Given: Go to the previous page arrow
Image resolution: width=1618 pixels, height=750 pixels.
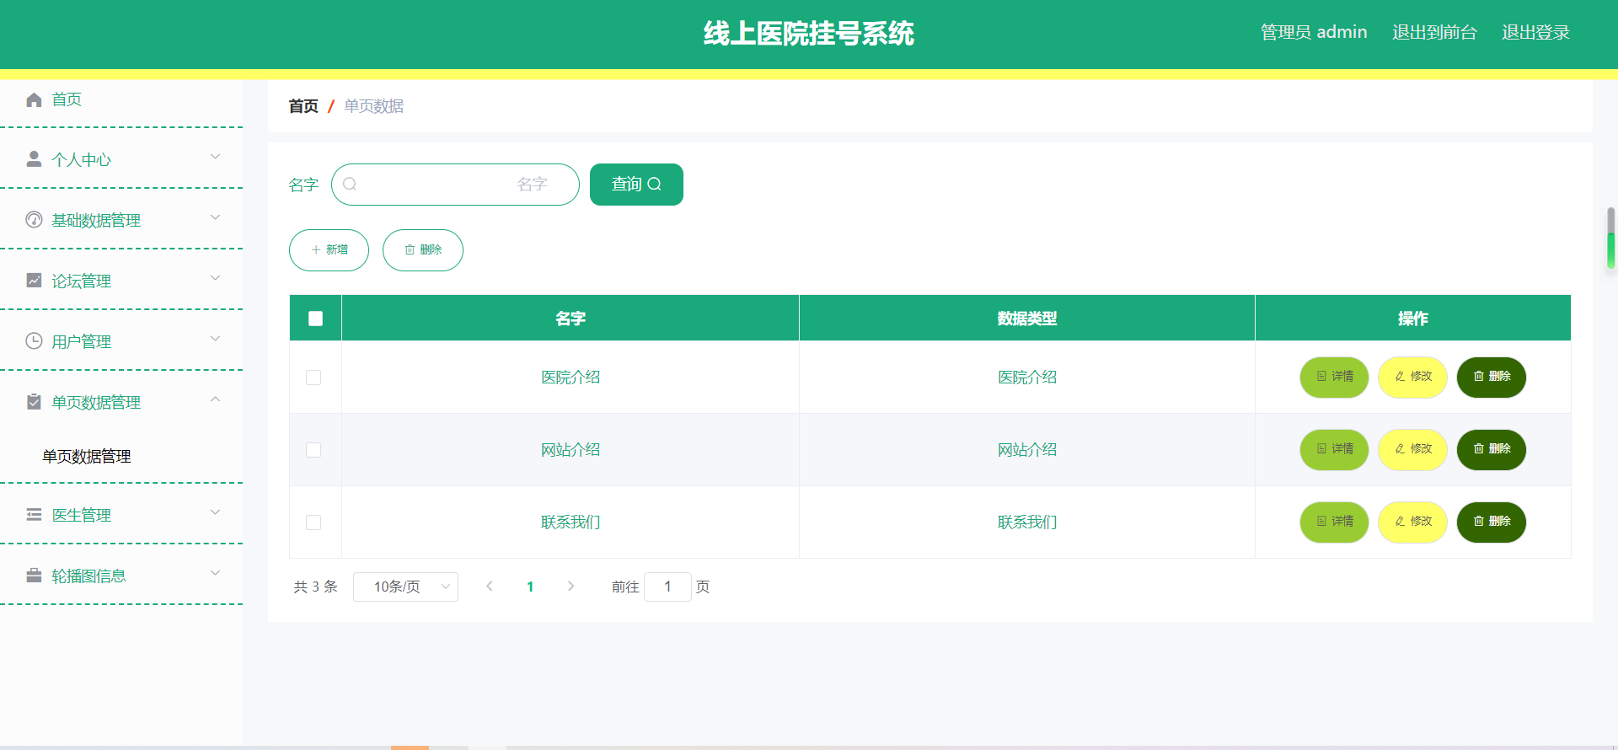Looking at the screenshot, I should coord(489,587).
